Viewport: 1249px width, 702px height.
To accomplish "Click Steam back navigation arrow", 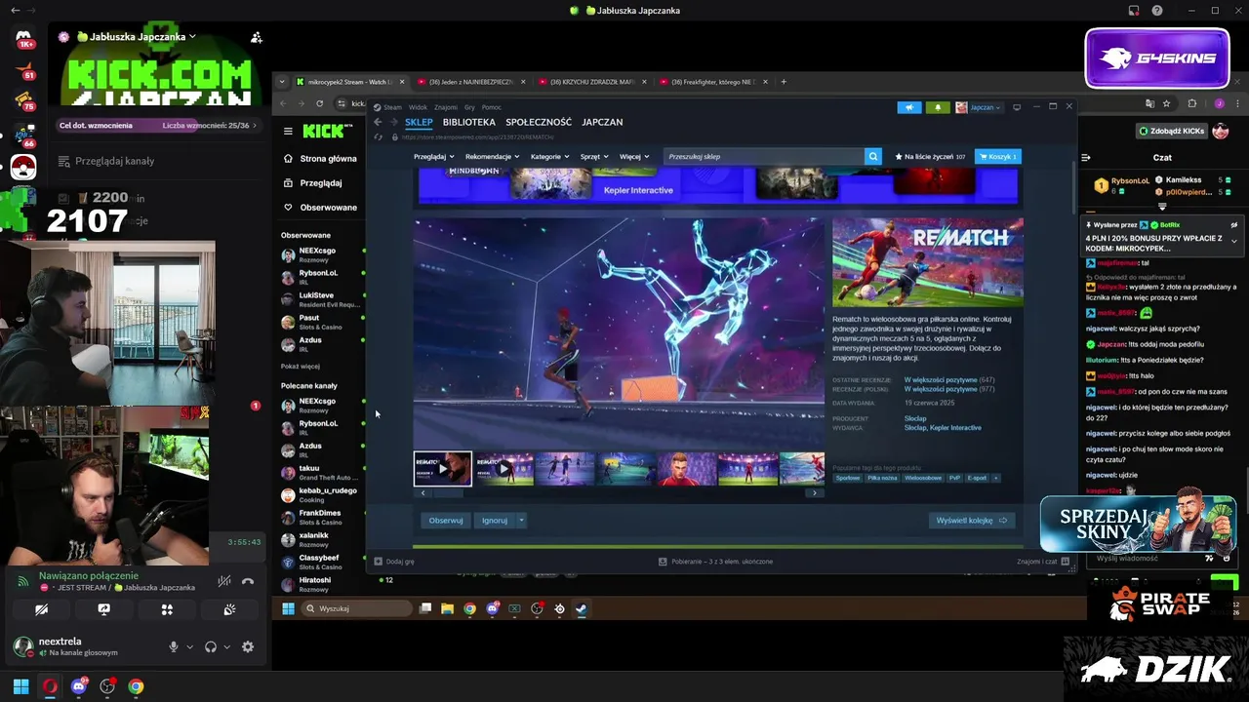I will point(378,122).
